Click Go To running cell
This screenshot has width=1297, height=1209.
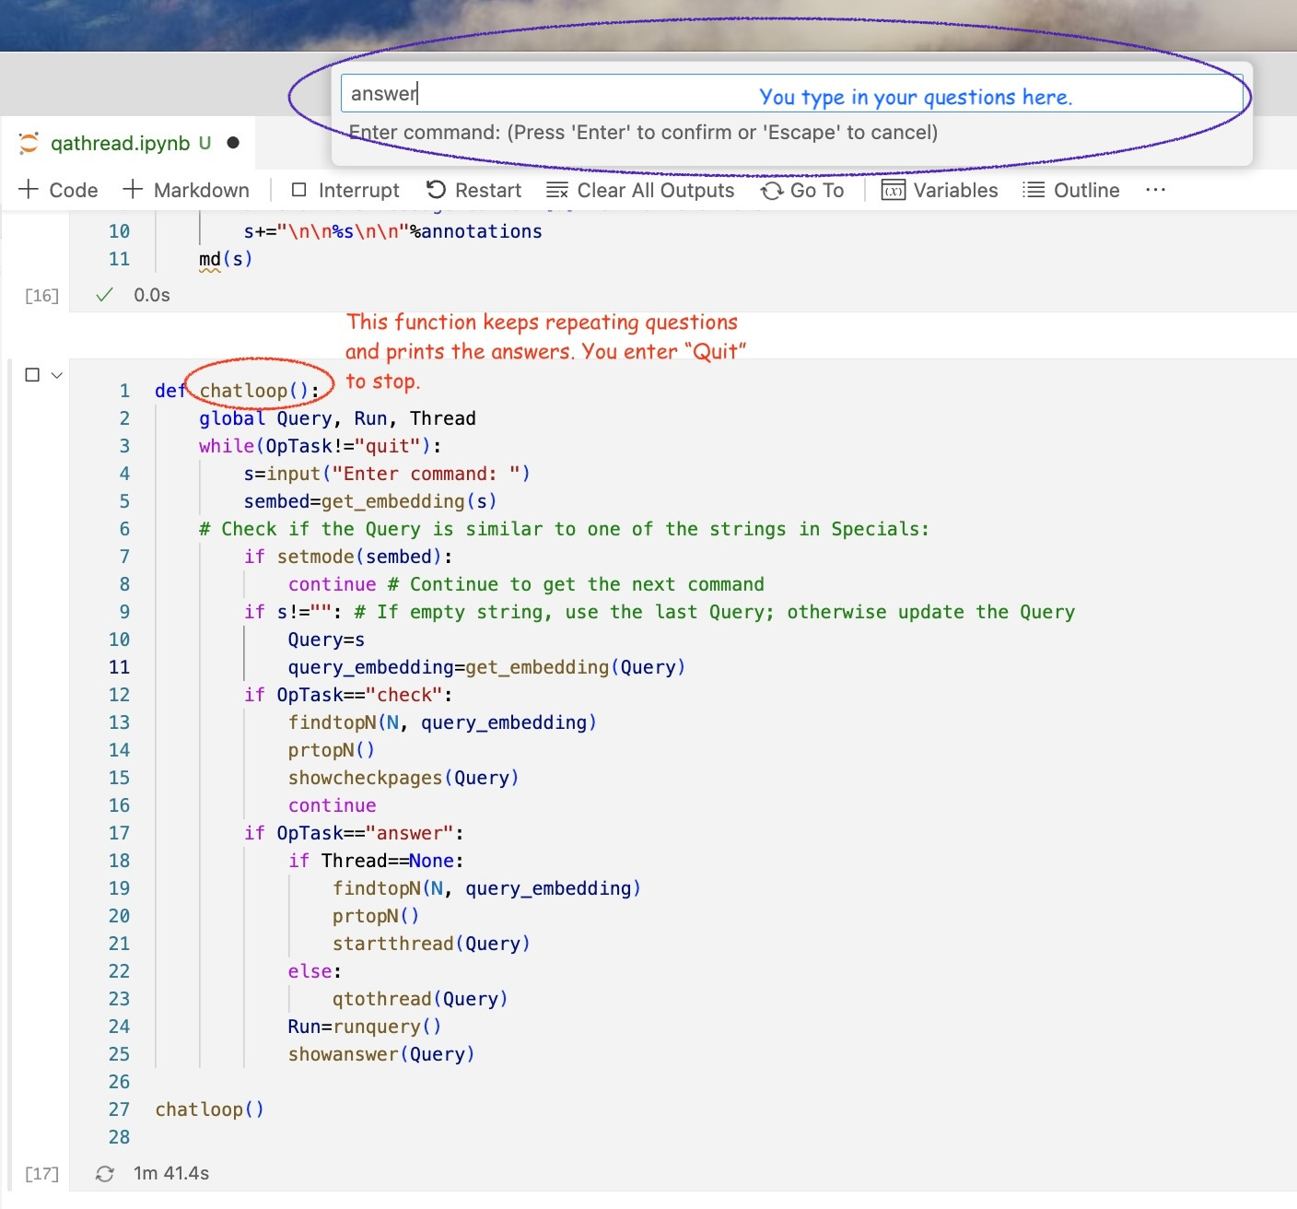802,190
